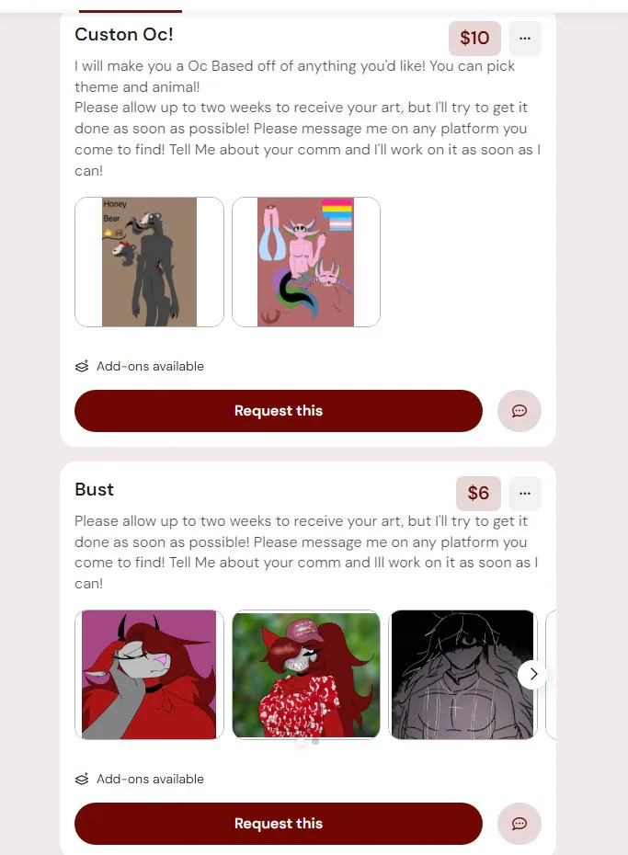Open the three-dot menu for Custon Oc!

click(524, 39)
